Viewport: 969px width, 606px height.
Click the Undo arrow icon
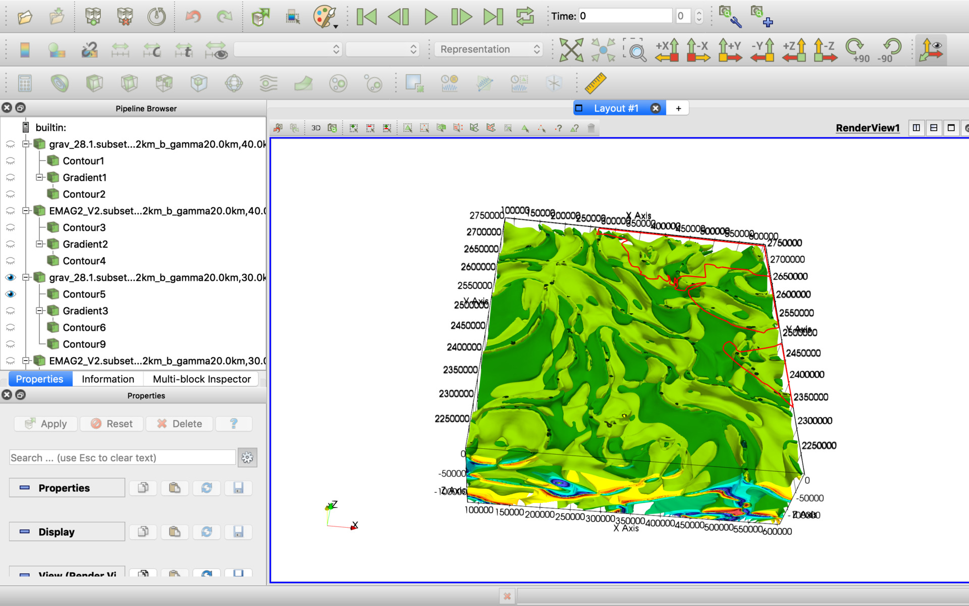click(x=193, y=17)
